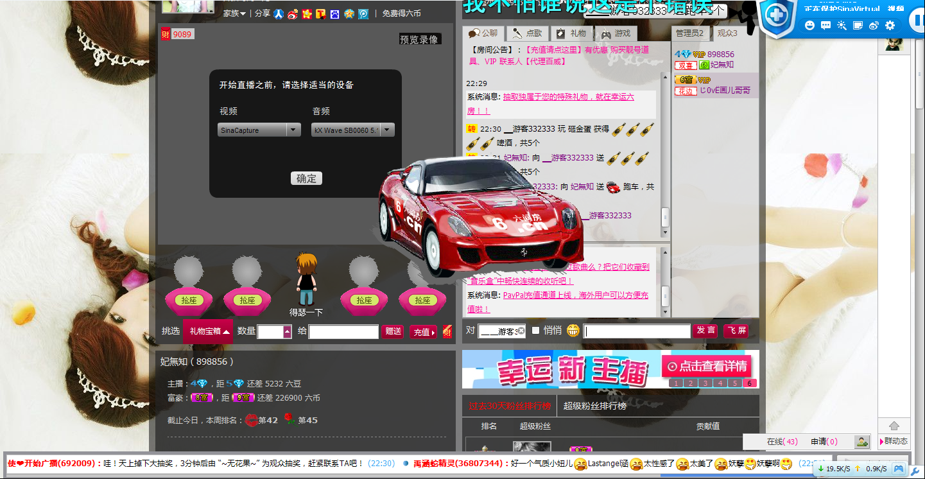Share using the gold star badge icon

[x=349, y=13]
